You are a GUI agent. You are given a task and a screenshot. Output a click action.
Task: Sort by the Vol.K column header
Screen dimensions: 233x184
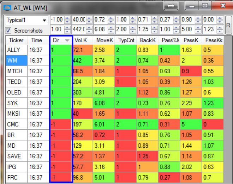click(x=82, y=41)
